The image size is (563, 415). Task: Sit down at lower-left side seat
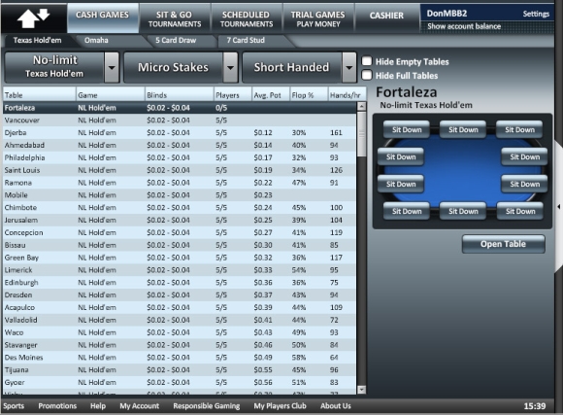click(401, 184)
